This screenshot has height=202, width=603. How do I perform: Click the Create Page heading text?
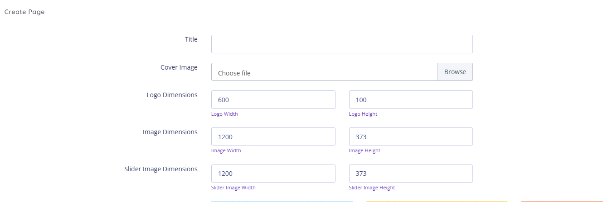[x=24, y=12]
